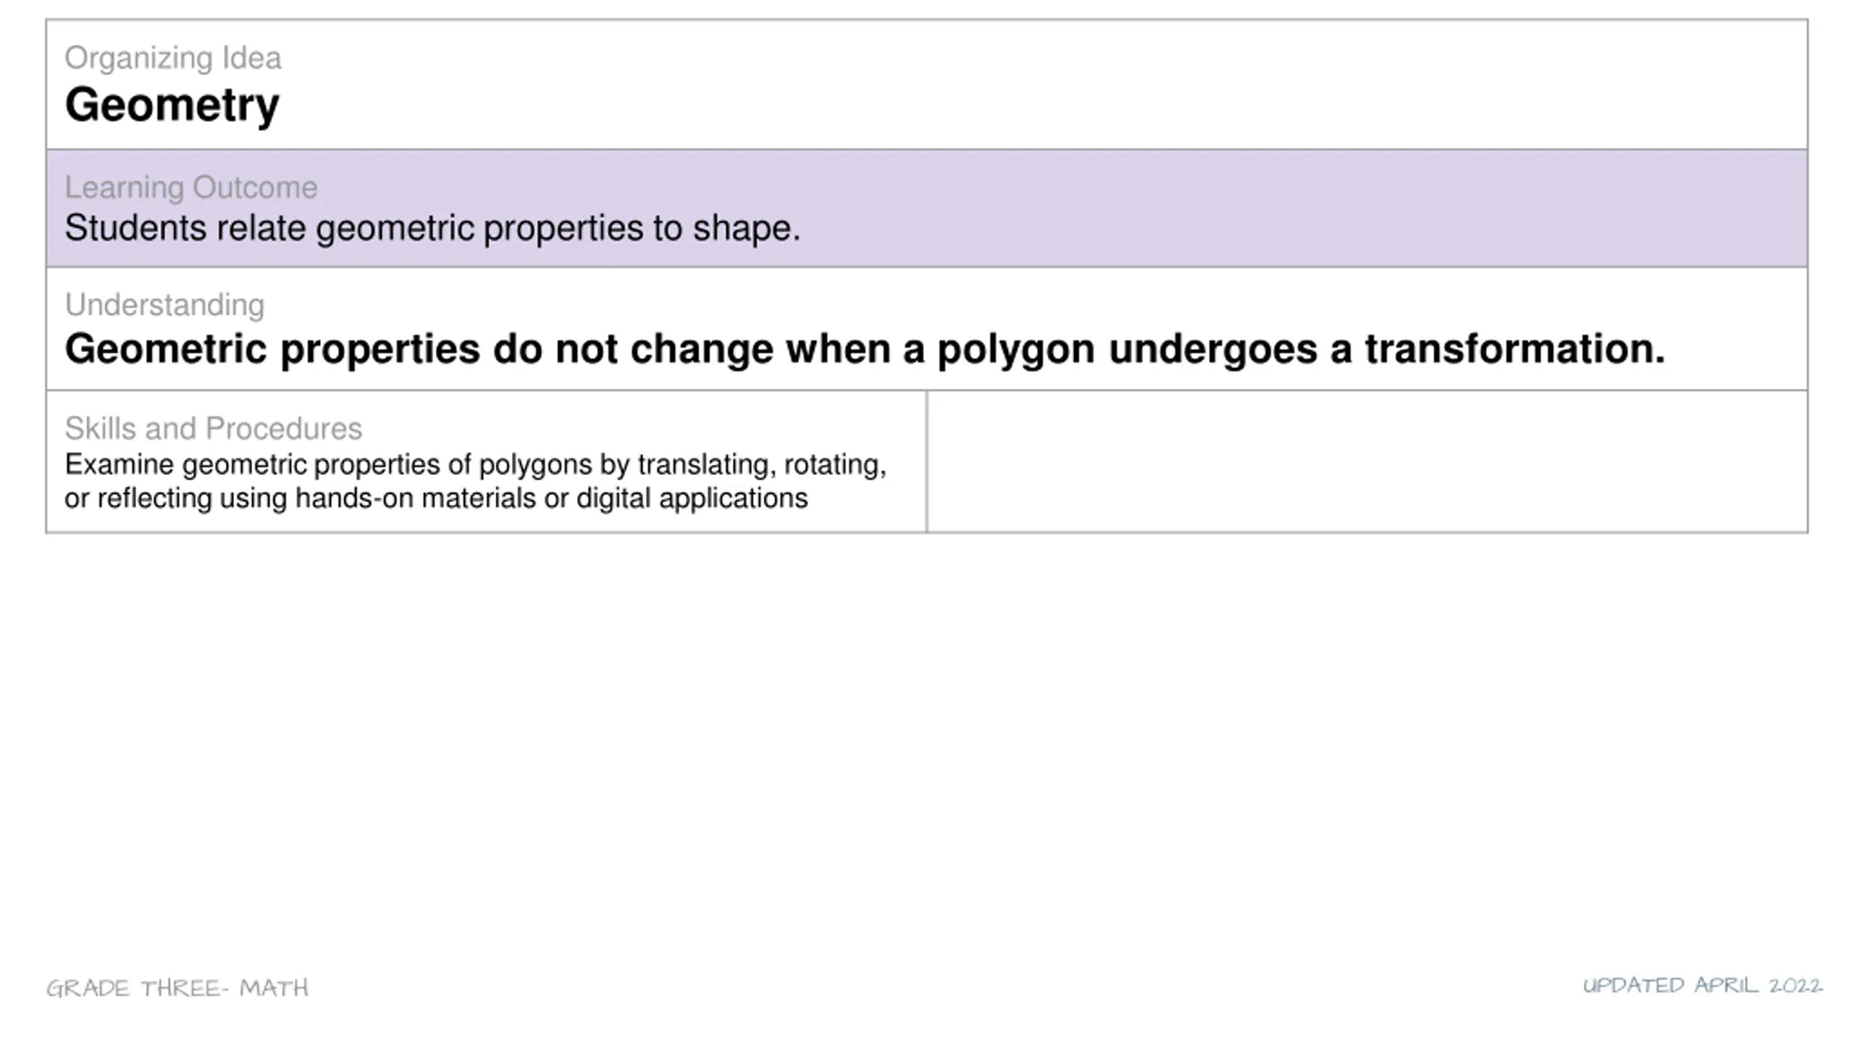Select the line starting Examine geometric properties
The width and height of the screenshot is (1854, 1043).
coord(475,465)
